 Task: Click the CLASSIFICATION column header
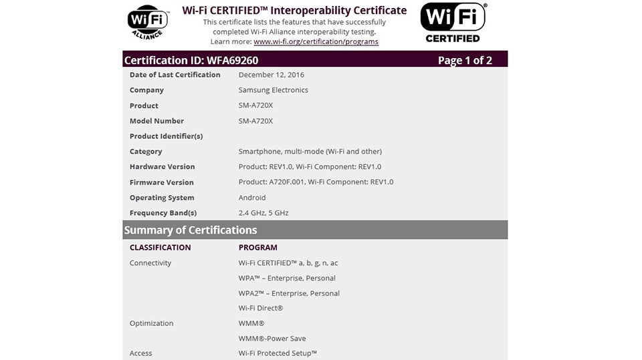160,248
